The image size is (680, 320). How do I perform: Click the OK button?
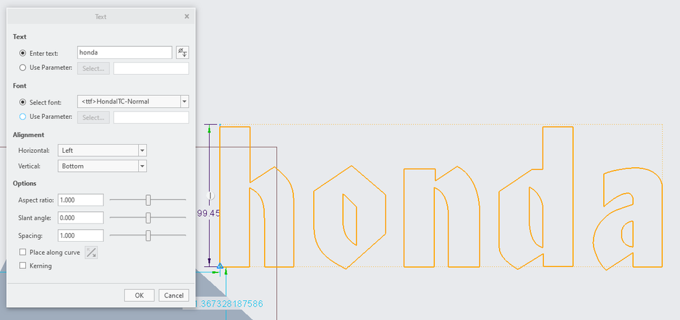[140, 296]
